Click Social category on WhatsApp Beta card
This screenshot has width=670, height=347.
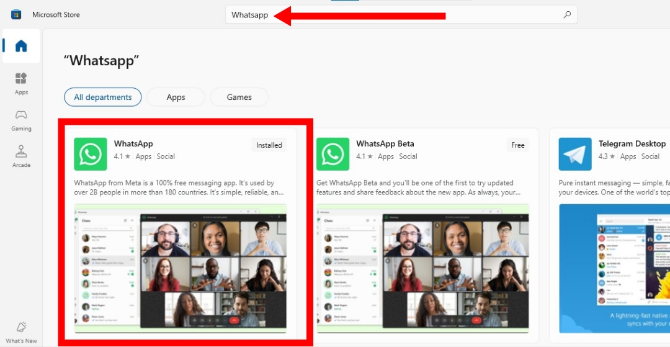pyautogui.click(x=408, y=156)
